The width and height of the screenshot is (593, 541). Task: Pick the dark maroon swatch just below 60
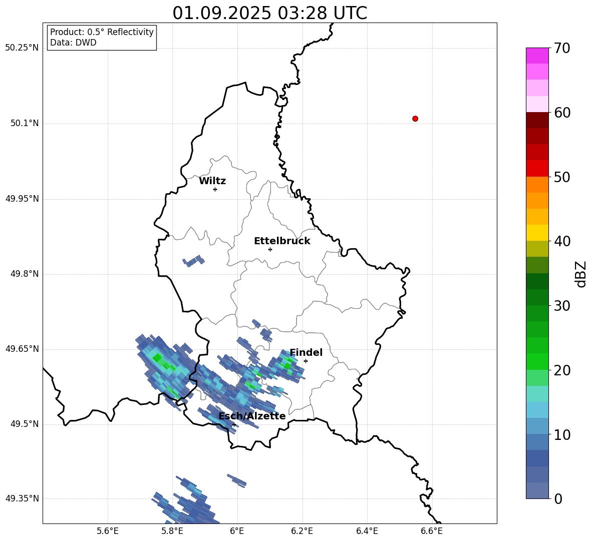tap(537, 120)
